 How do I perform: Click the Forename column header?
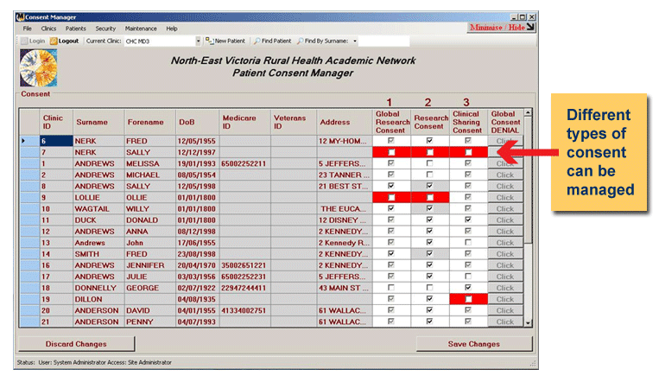[150, 122]
